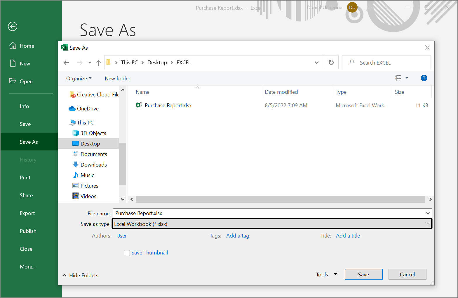Click the up one level arrow
This screenshot has width=458, height=298.
[x=99, y=63]
